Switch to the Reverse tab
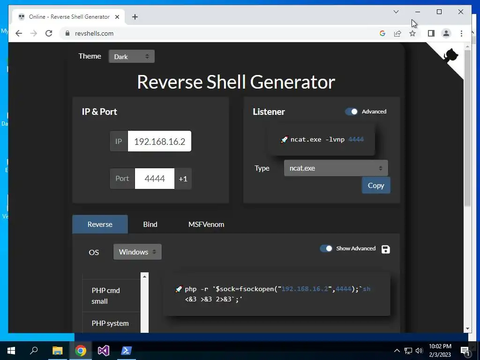The image size is (480, 360). click(x=100, y=225)
